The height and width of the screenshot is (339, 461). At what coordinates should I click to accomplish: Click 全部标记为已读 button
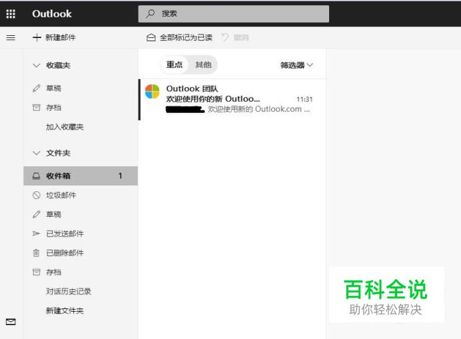coord(179,37)
